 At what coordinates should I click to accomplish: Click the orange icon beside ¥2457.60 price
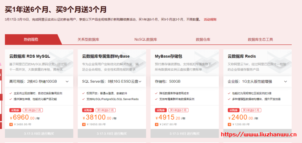(x=157, y=124)
